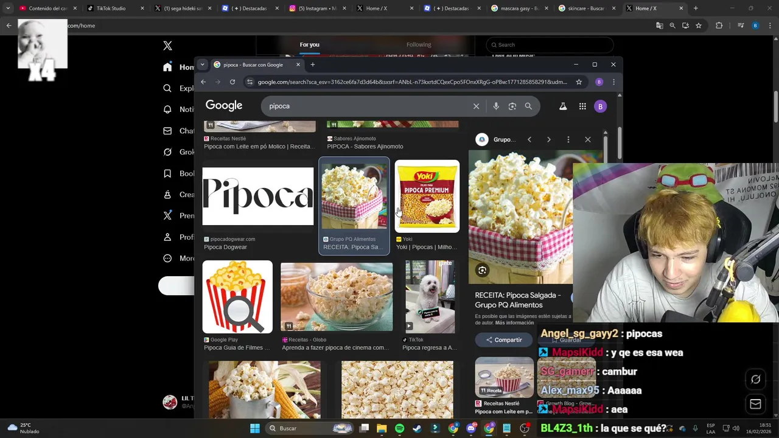This screenshot has width=779, height=438.
Task: Click the X logo in background window
Action: [x=168, y=46]
